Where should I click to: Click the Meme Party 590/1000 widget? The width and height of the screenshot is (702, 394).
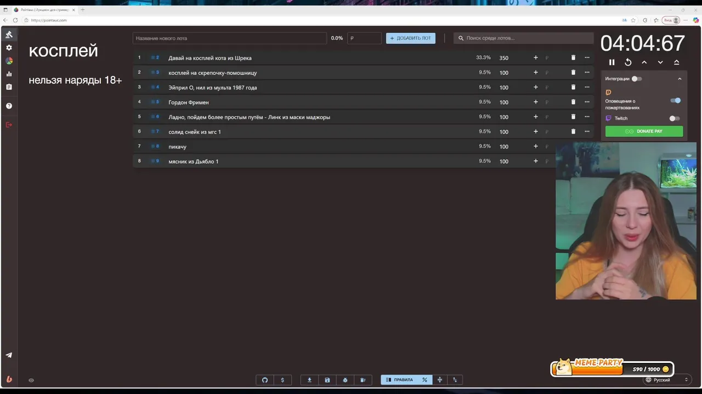[x=612, y=368]
